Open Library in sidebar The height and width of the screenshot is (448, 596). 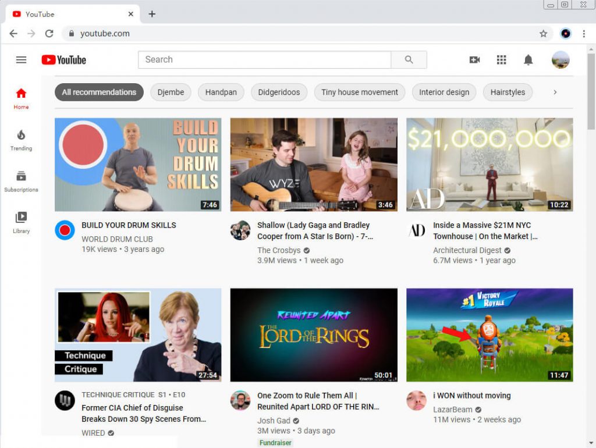22,223
